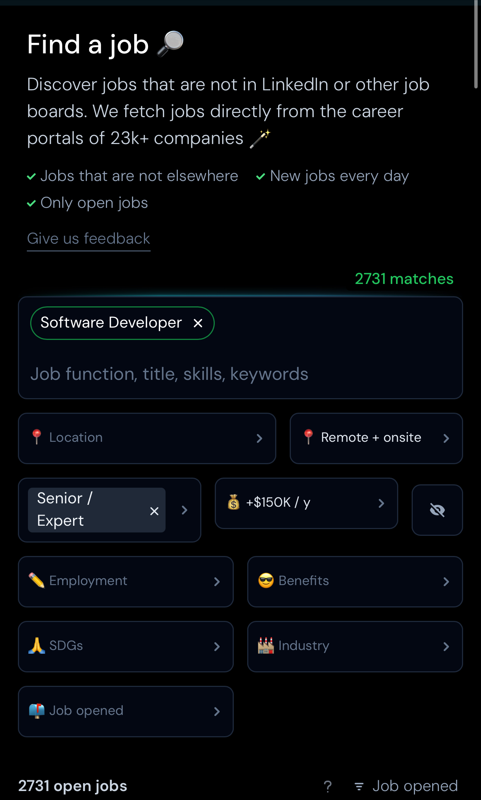
Task: Open the SDGs filter dropdown
Action: 217,647
